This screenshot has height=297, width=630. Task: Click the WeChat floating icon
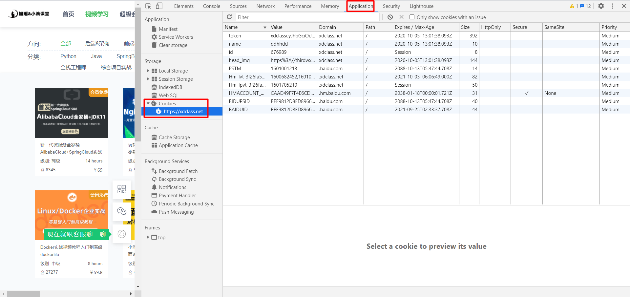tap(122, 211)
